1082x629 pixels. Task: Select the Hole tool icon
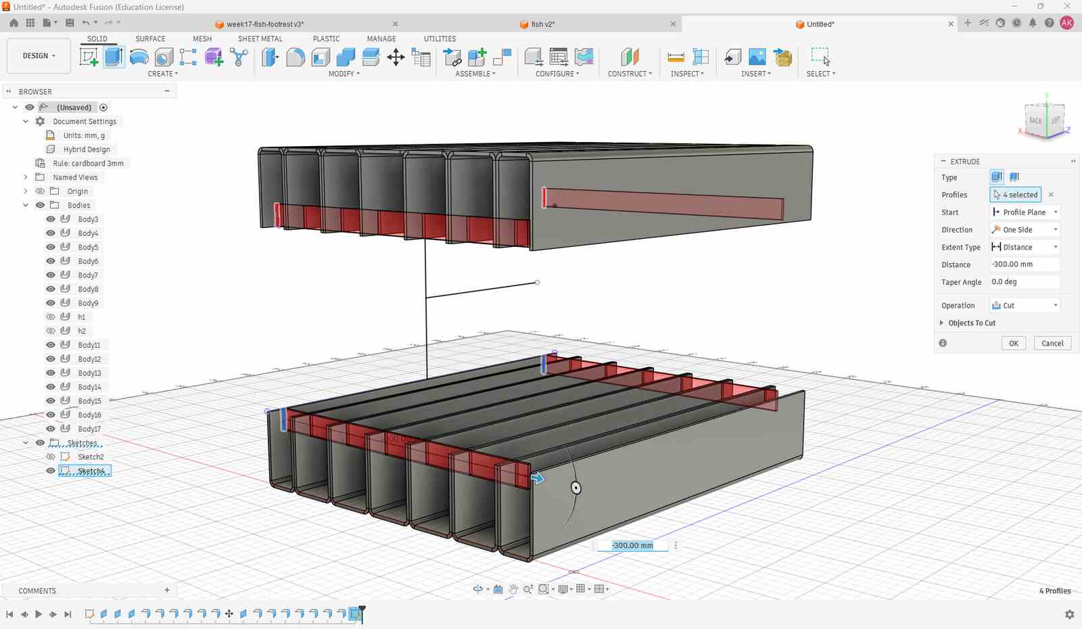coord(164,57)
